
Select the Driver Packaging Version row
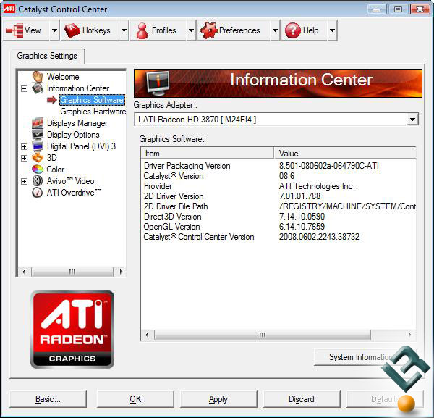click(x=278, y=166)
